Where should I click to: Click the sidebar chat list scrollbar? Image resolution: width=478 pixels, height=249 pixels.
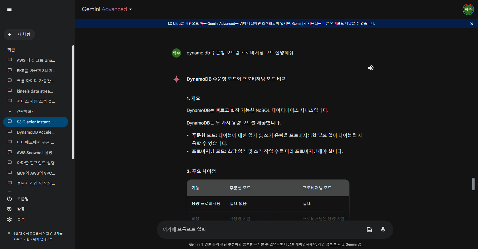click(73, 103)
